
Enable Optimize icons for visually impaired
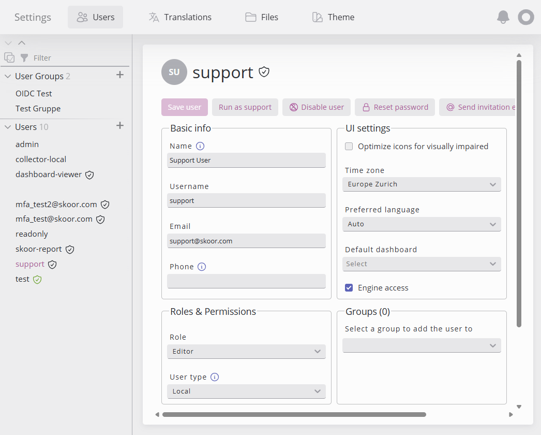349,147
